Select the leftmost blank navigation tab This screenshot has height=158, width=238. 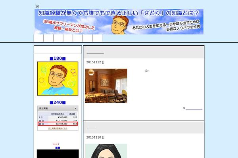pos(38,38)
